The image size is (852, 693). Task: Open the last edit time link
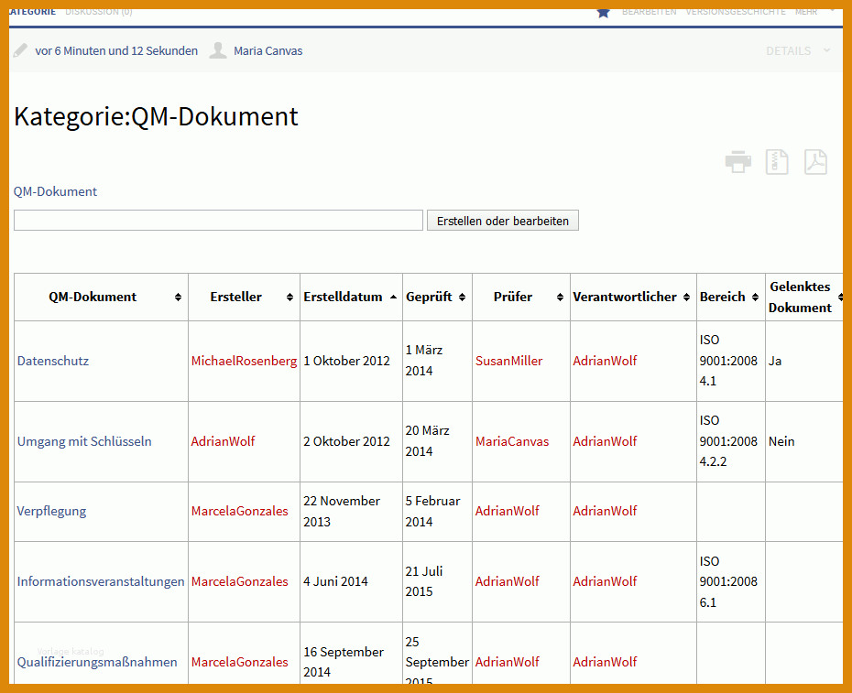coord(116,51)
